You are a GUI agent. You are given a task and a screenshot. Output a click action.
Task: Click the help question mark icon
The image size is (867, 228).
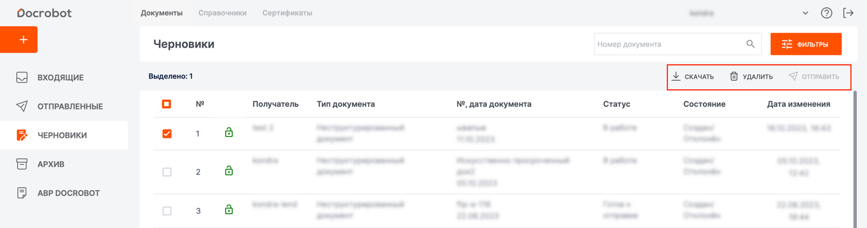(x=826, y=13)
